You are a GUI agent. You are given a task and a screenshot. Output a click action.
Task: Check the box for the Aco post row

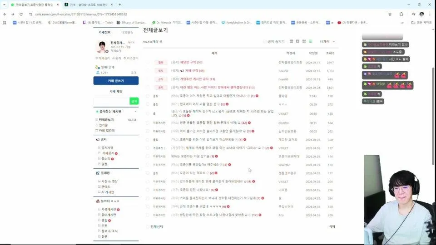click(147, 215)
